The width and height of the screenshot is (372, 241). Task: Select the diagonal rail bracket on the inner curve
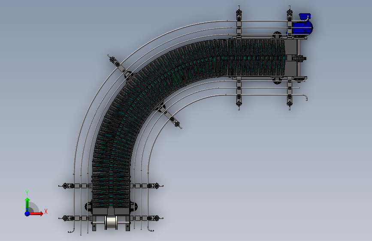pos(169,116)
